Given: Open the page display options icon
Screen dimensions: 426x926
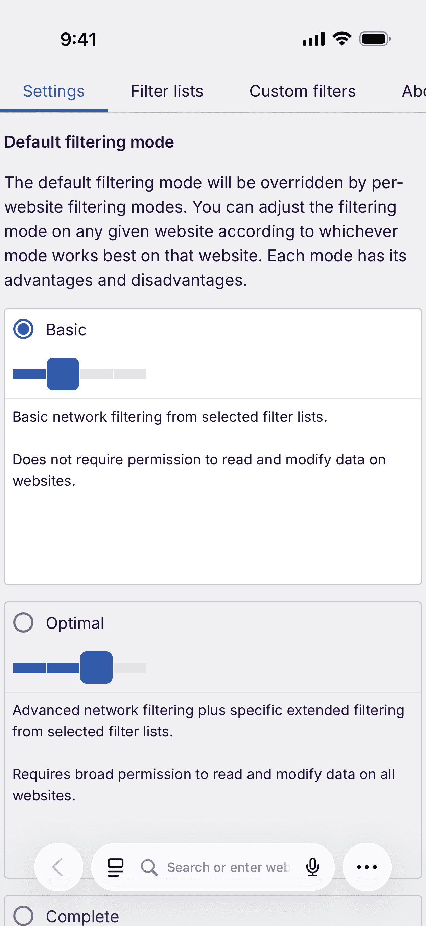Looking at the screenshot, I should (x=116, y=867).
